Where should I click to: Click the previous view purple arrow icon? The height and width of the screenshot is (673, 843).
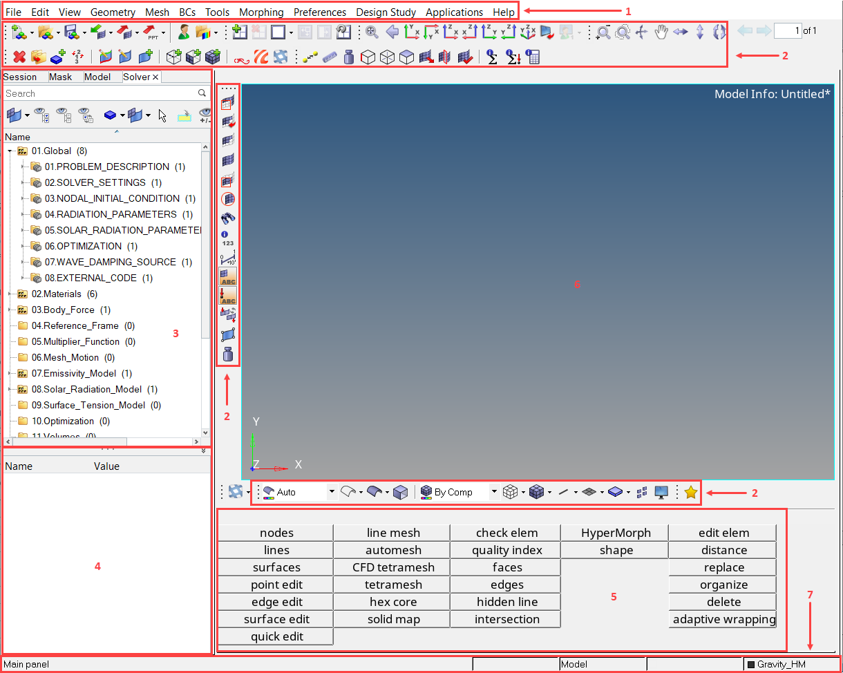pos(392,32)
